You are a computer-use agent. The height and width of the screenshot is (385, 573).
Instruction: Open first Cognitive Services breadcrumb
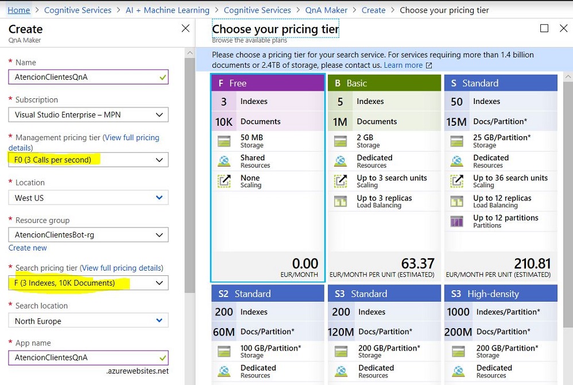(x=78, y=10)
